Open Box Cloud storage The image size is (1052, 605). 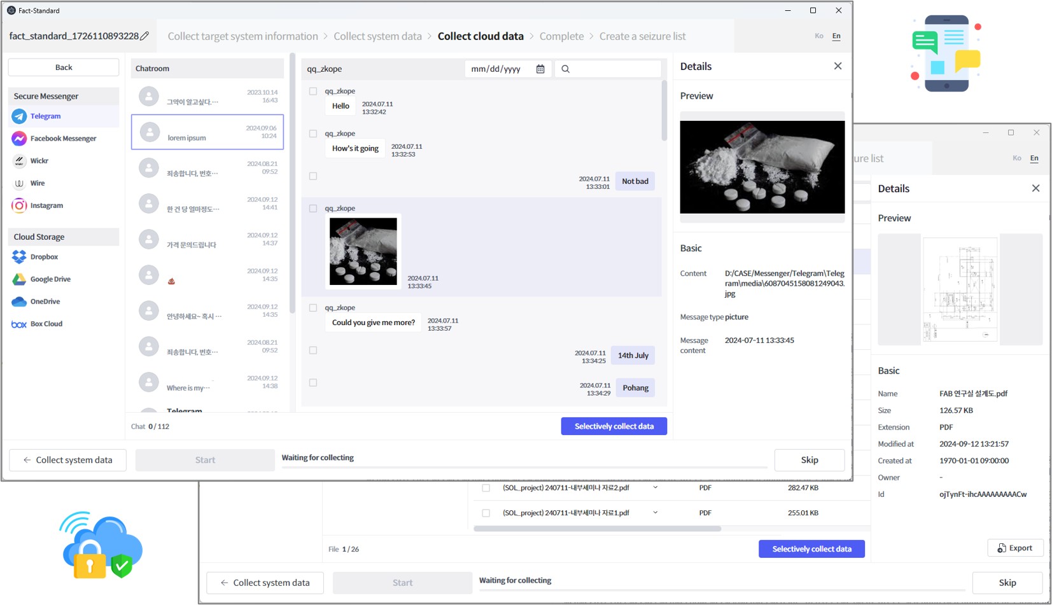[64, 324]
